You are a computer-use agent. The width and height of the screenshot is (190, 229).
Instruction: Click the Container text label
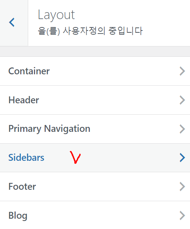click(29, 71)
